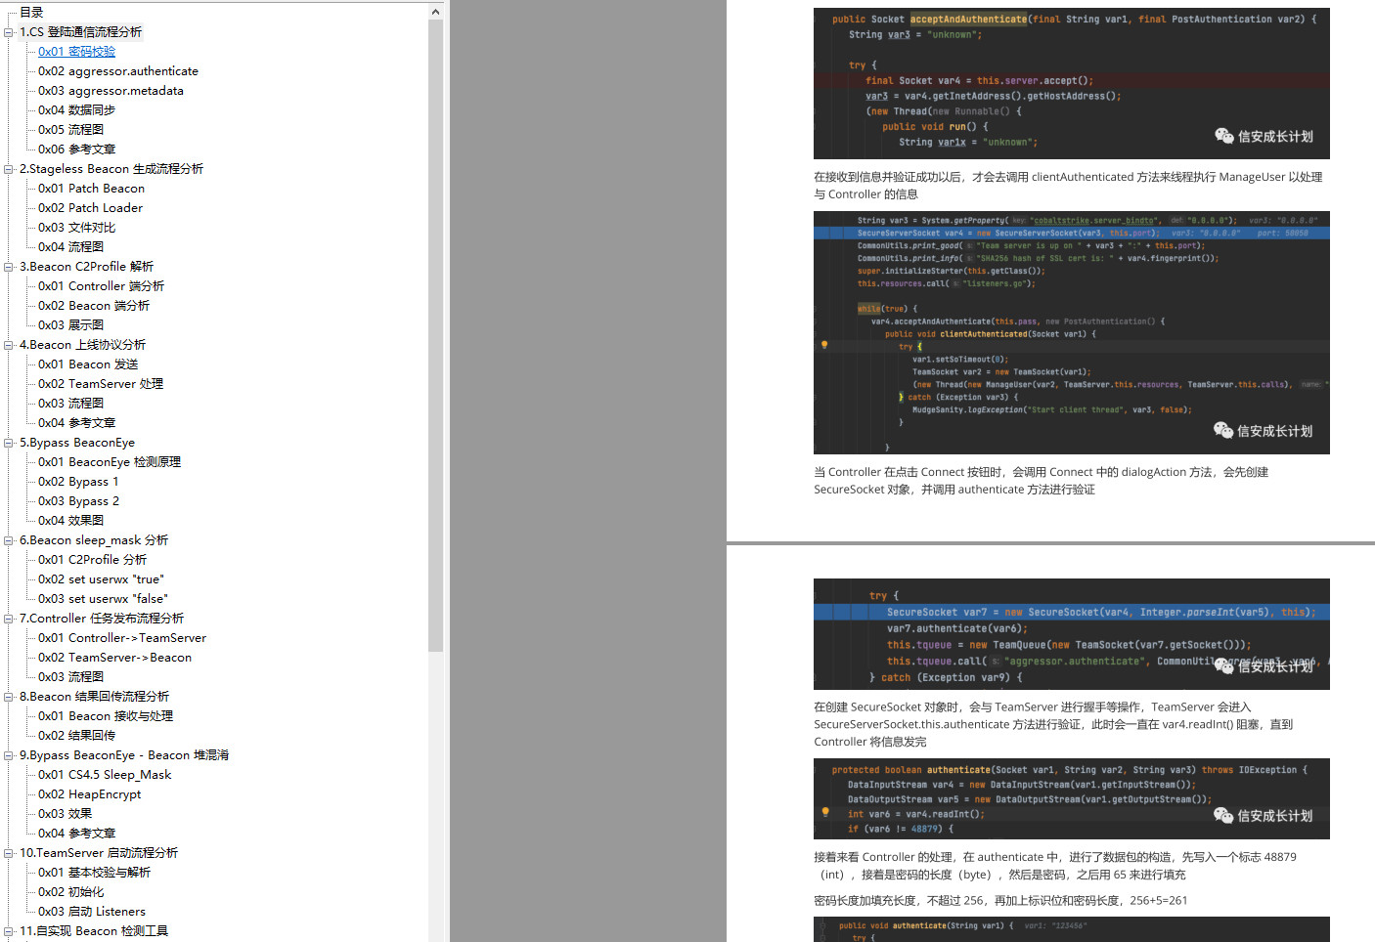Collapse the '10.TeamServer 启动流程分析' node
The width and height of the screenshot is (1375, 942).
pos(9,853)
